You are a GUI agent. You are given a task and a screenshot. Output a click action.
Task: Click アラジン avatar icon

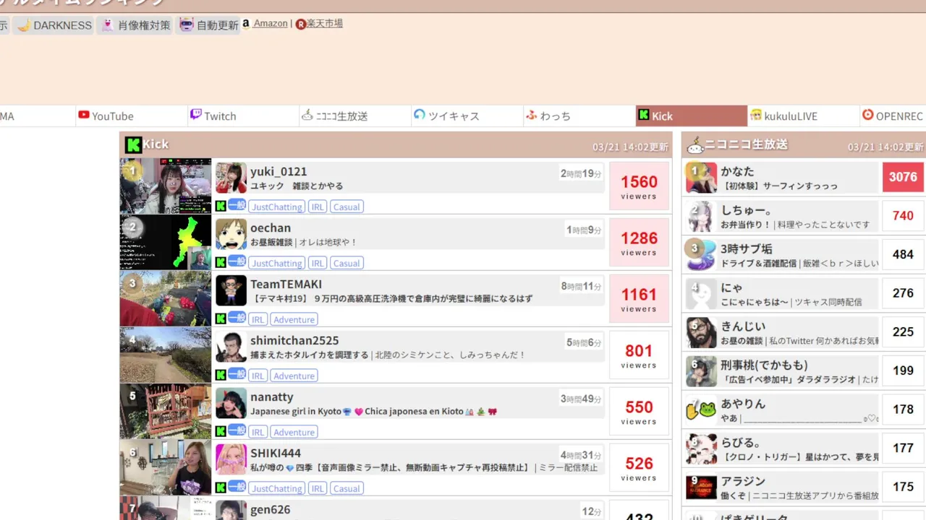(701, 487)
